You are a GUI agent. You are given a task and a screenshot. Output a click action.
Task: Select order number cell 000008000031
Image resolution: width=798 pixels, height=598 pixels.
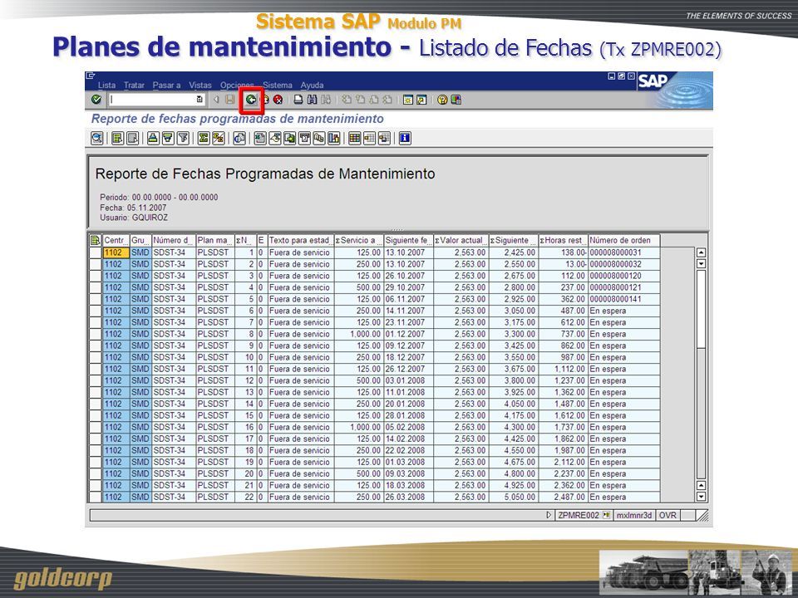624,252
